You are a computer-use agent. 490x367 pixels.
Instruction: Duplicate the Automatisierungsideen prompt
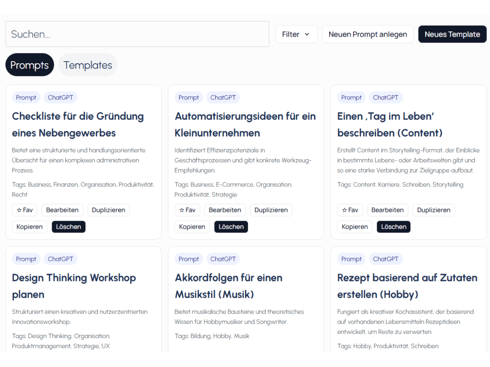click(271, 210)
